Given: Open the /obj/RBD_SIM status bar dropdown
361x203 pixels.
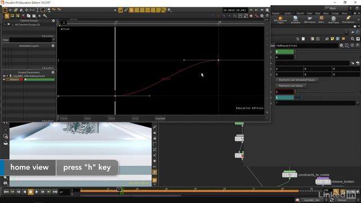Looking at the screenshot, I should [x=314, y=200].
